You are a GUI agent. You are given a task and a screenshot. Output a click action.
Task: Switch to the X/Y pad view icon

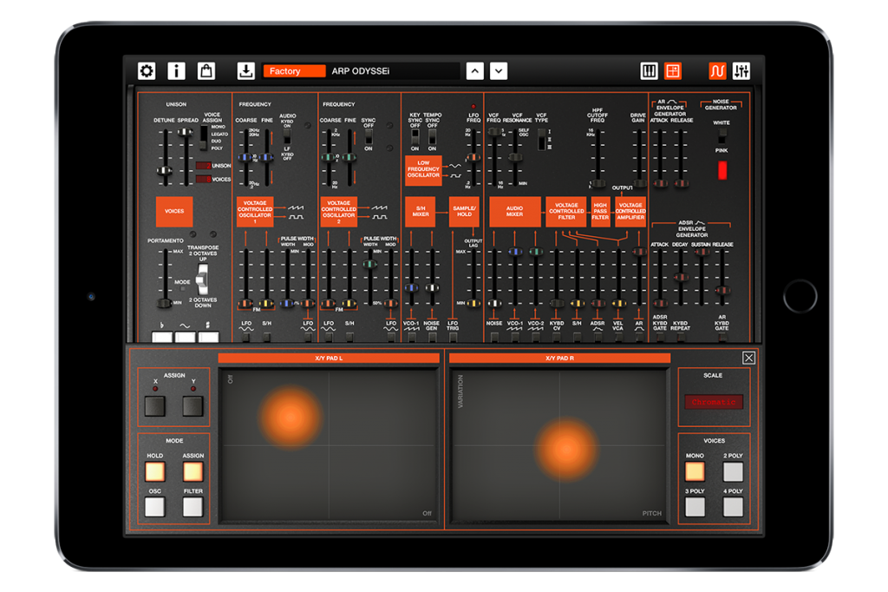point(673,71)
